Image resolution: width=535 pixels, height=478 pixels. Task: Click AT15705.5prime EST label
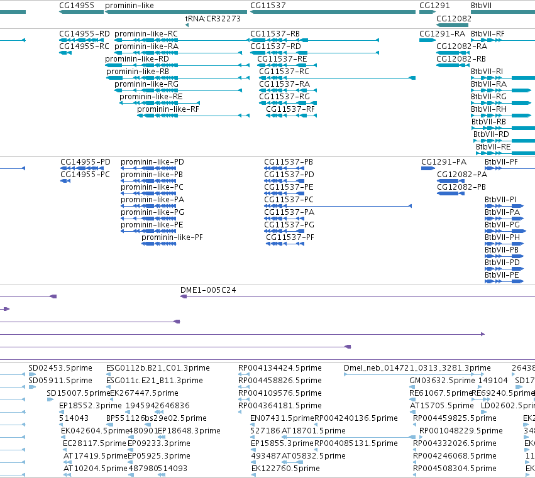tap(442, 406)
